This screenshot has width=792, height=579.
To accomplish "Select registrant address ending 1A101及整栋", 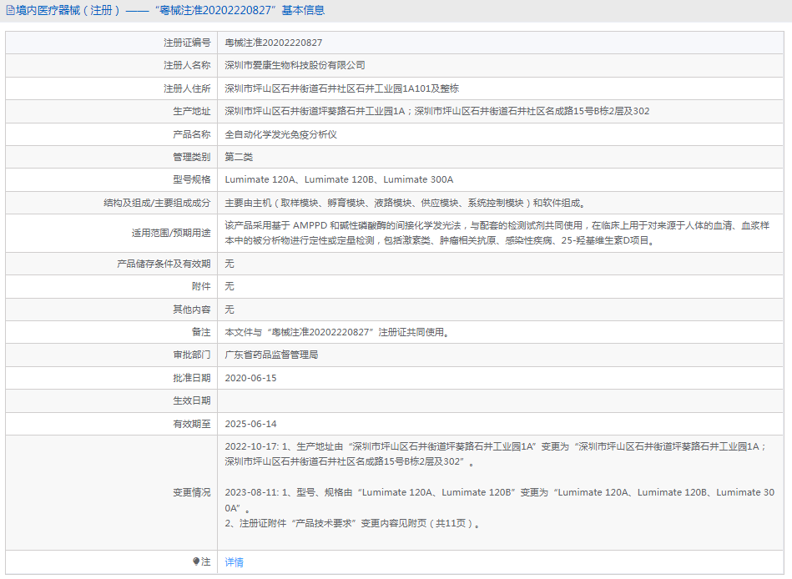I will click(342, 88).
